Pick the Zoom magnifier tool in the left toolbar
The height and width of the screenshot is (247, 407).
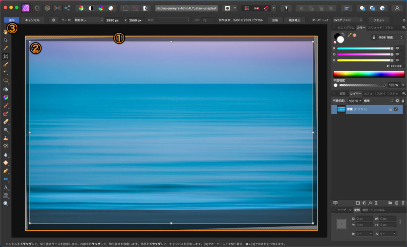6,203
